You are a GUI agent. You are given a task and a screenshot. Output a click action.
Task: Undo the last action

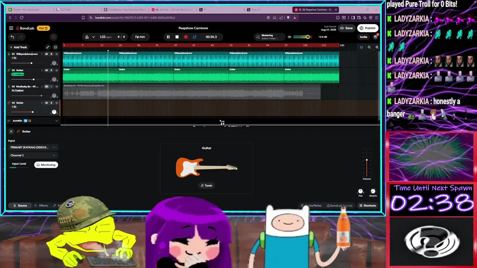(x=12, y=37)
